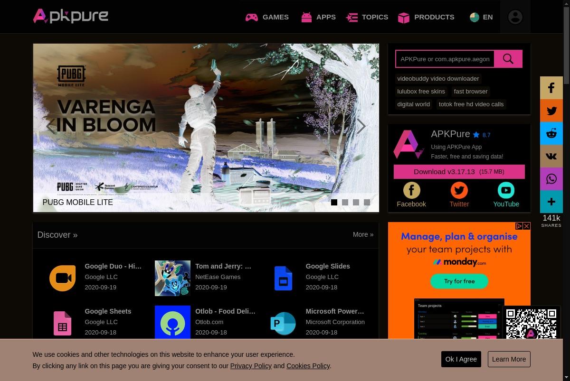The image size is (570, 381).
Task: Click the Download v3.17.13 button
Action: (x=459, y=172)
